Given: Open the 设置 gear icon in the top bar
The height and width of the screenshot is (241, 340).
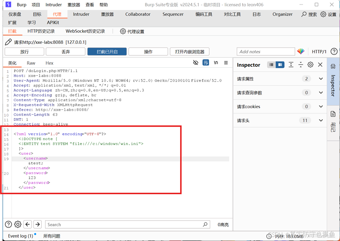Looking at the screenshot, I should (x=323, y=14).
